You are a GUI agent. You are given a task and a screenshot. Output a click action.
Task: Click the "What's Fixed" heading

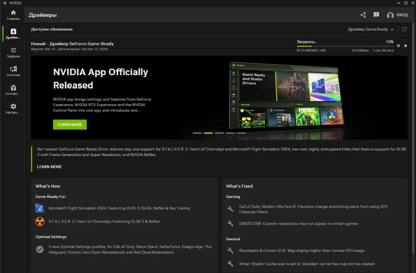[x=239, y=186]
